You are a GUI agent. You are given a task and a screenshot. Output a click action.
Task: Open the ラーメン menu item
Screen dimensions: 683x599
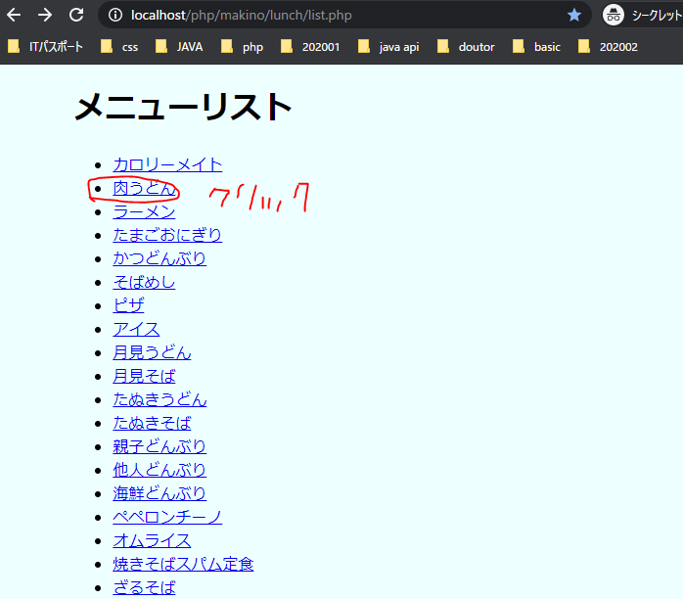tap(144, 211)
